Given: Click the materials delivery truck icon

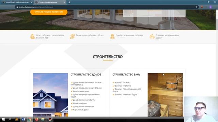Looking at the screenshot, I should tap(152, 37).
